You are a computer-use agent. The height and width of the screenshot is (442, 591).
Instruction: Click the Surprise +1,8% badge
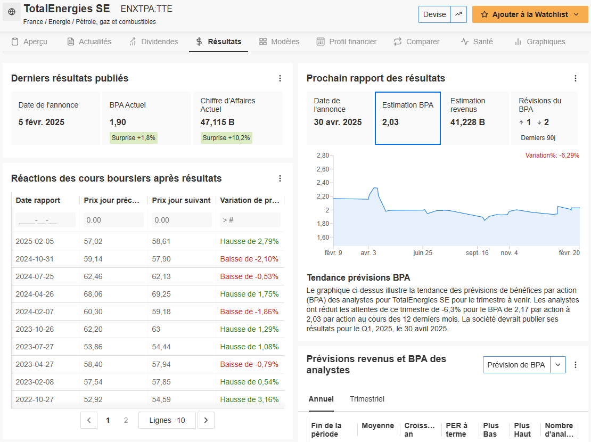click(134, 137)
